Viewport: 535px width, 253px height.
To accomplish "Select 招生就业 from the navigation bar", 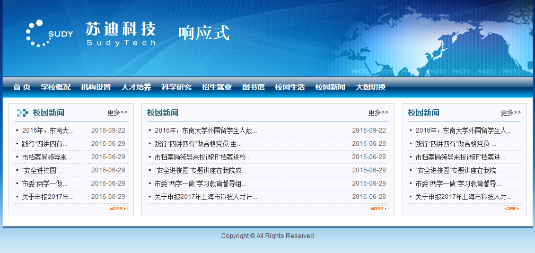I will pos(217,88).
